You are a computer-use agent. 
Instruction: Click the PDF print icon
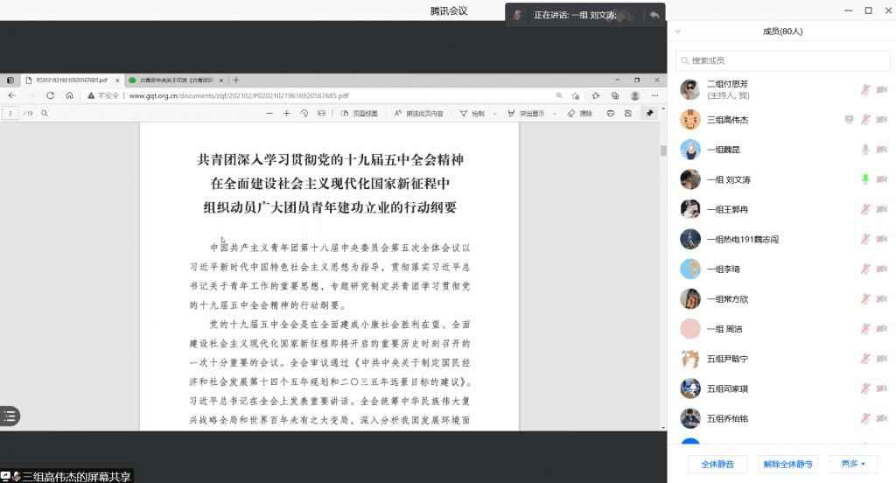pyautogui.click(x=610, y=113)
